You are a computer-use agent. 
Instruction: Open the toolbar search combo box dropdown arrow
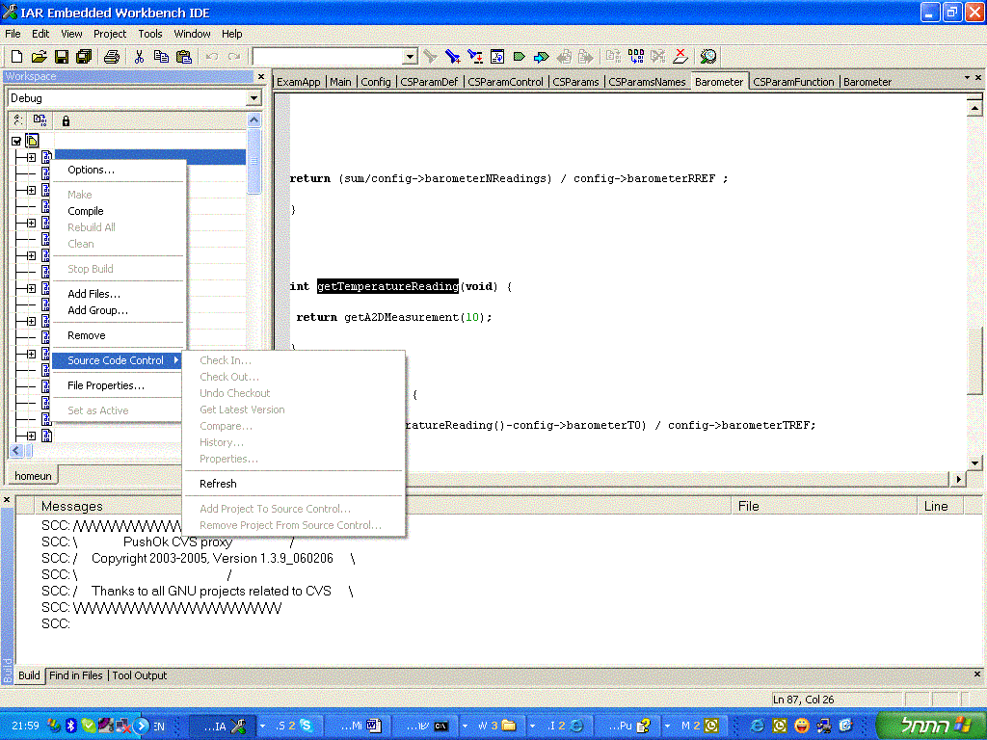(410, 57)
